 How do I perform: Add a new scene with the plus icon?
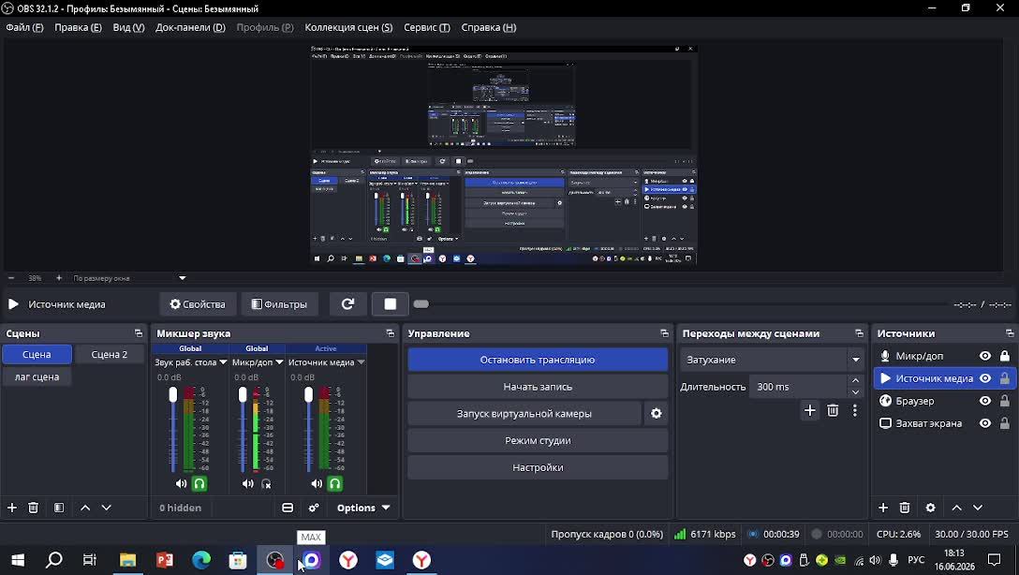(11, 508)
